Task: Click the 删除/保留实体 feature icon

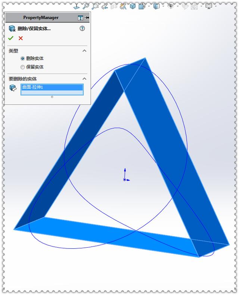Action: click(x=12, y=29)
